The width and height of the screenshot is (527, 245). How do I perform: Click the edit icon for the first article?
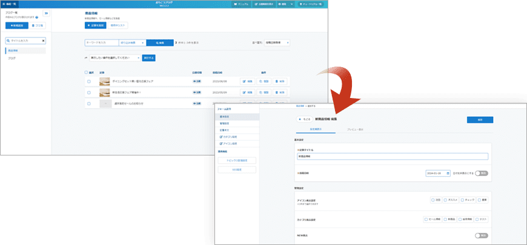[x=248, y=80]
